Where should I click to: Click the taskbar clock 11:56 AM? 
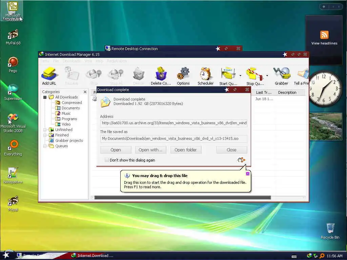point(334,256)
